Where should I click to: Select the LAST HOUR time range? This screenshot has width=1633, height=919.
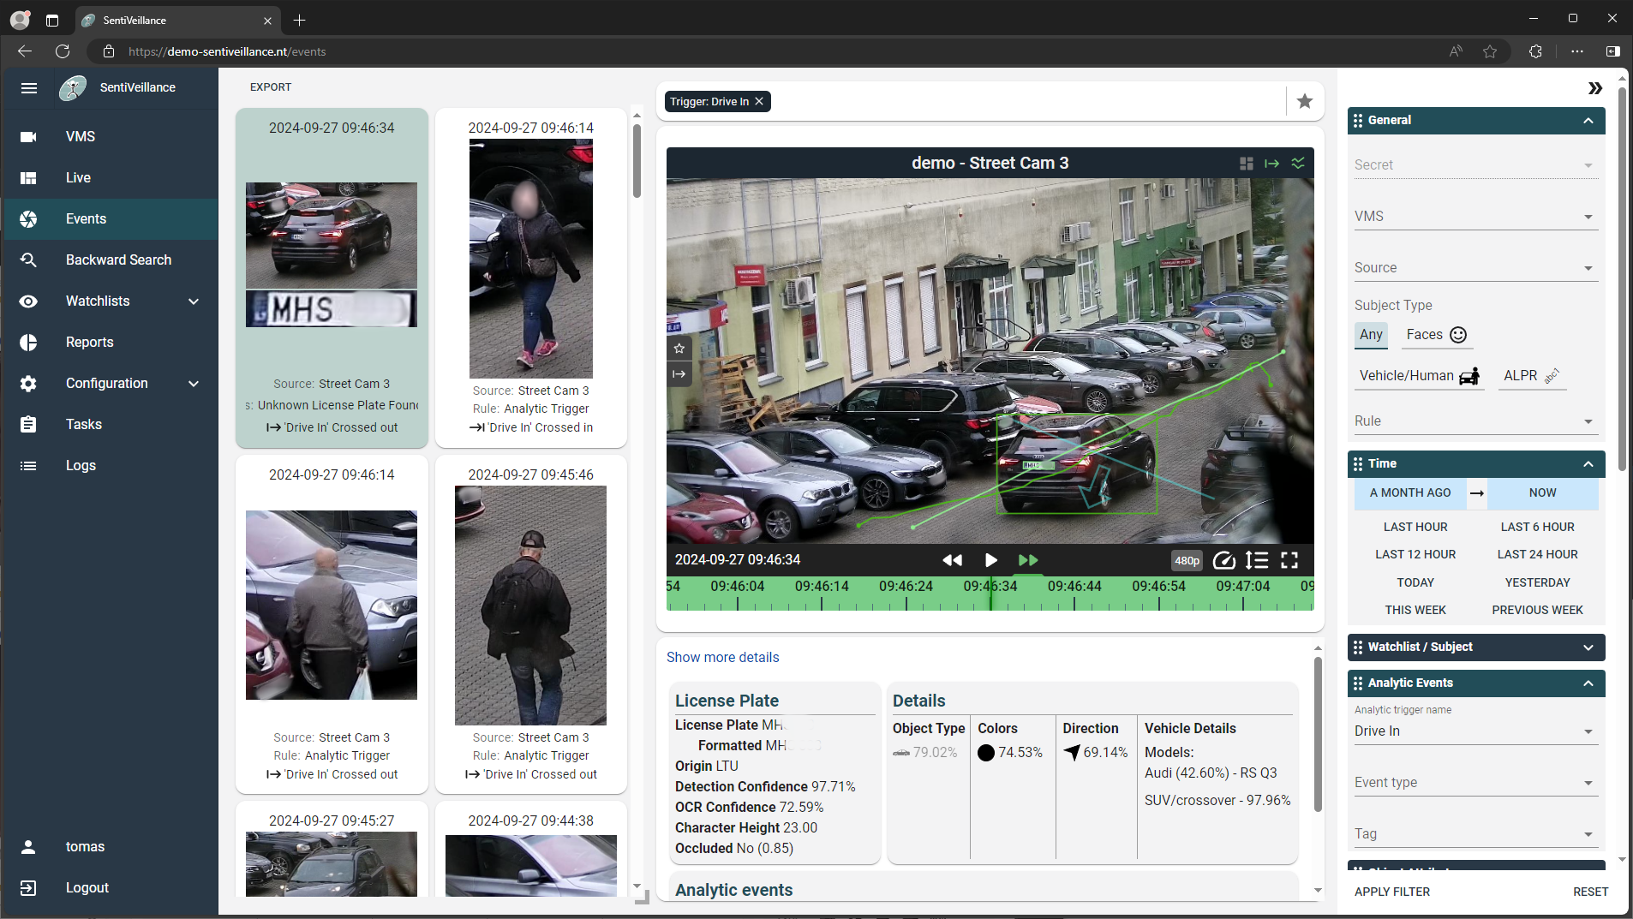1415,528
